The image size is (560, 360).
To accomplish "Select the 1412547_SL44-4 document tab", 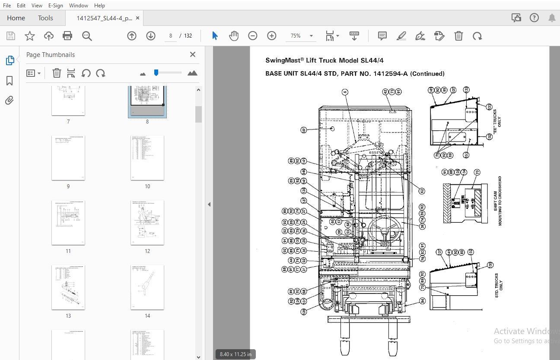I will pos(104,18).
